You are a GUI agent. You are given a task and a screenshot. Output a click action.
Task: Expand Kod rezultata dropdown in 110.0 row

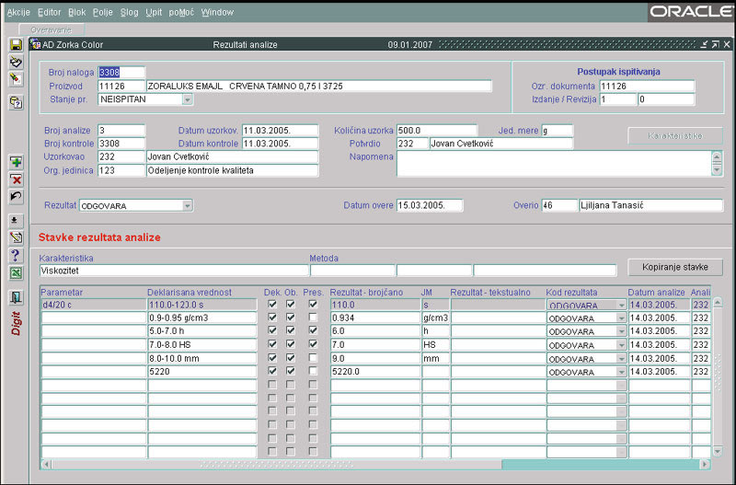pyautogui.click(x=622, y=306)
